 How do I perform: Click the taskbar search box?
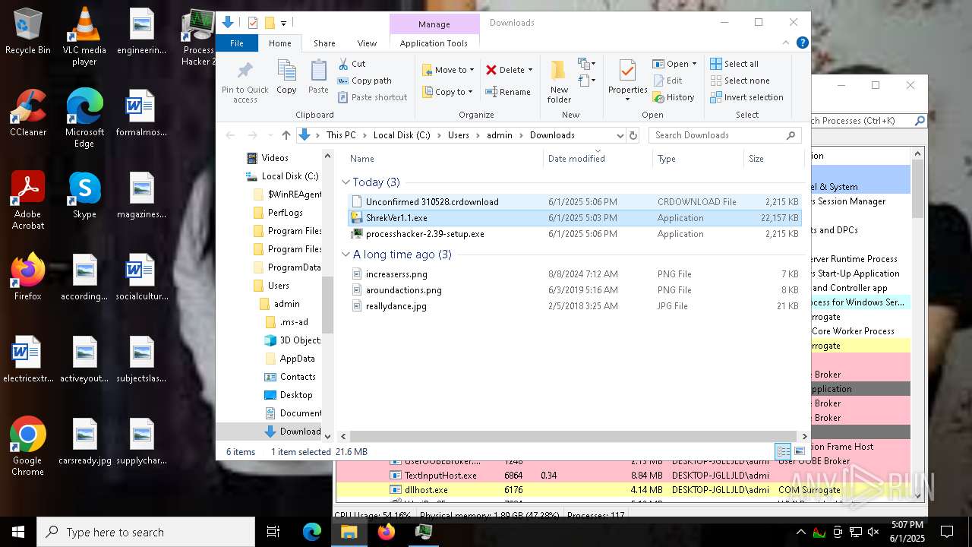pyautogui.click(x=146, y=532)
